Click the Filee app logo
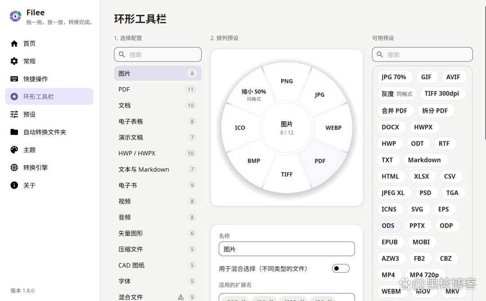The height and width of the screenshot is (301, 486). point(15,16)
